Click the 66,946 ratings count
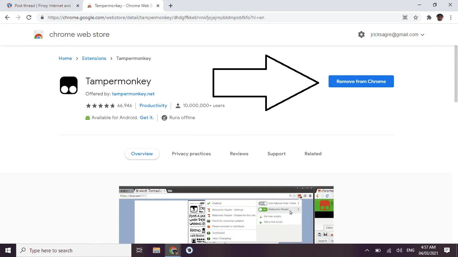 click(x=125, y=105)
